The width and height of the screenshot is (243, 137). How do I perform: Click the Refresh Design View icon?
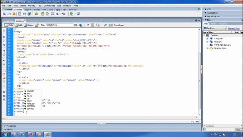(88, 25)
